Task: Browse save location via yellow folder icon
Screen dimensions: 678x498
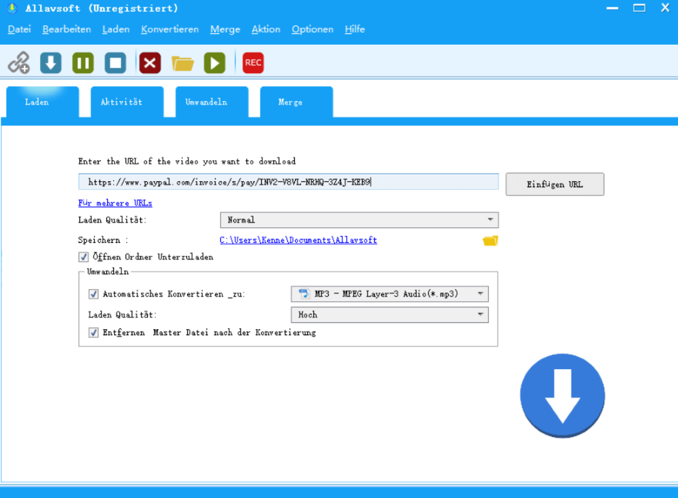Action: tap(490, 241)
